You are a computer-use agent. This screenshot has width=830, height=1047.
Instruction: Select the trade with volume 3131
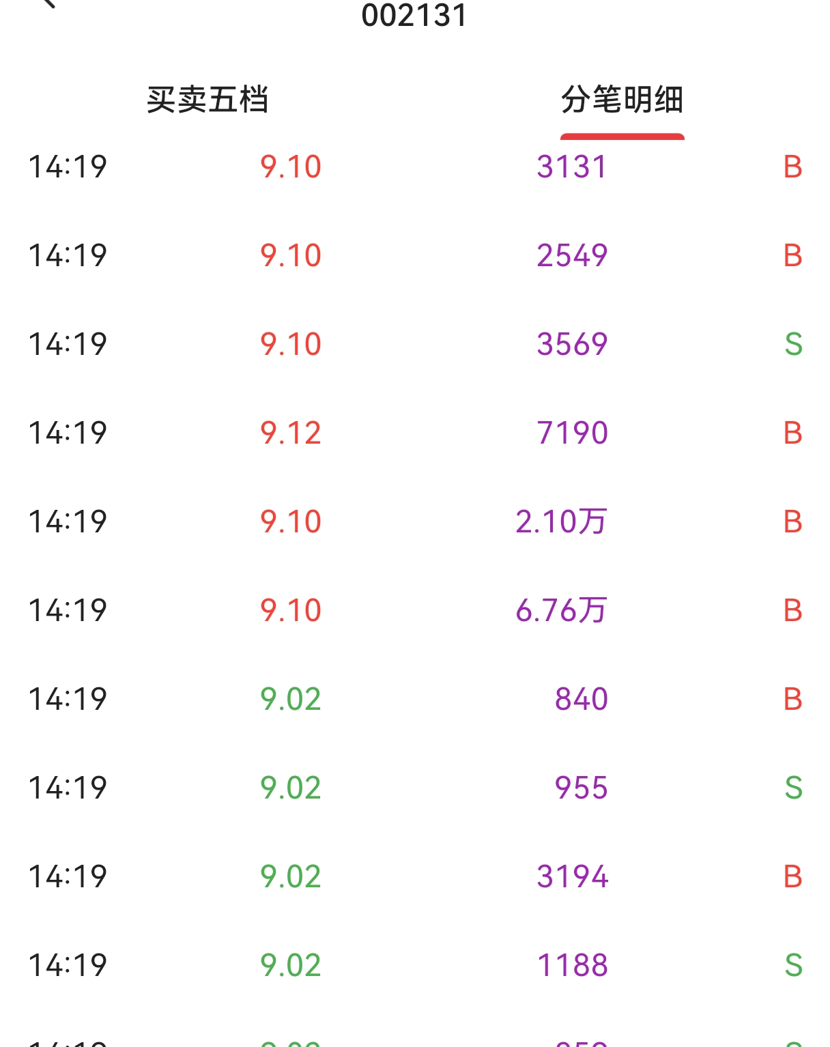click(572, 167)
